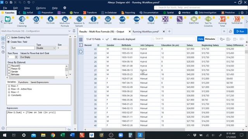Show the Data view

pyautogui.click(x=201, y=39)
